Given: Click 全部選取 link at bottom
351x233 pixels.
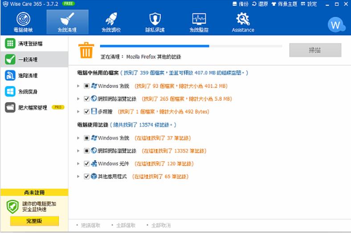Looking at the screenshot, I should pyautogui.click(x=126, y=225).
